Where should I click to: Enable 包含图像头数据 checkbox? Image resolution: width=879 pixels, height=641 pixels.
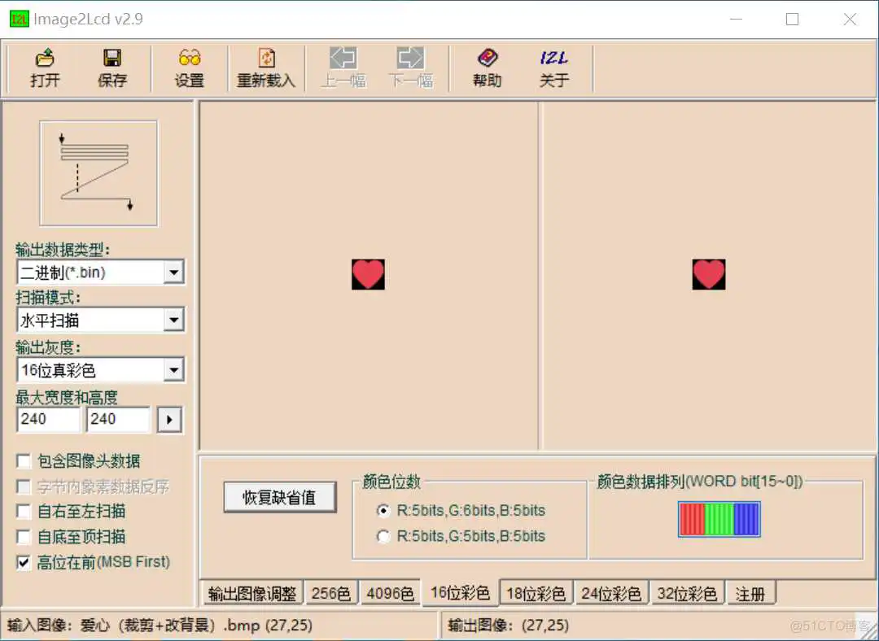(x=23, y=460)
